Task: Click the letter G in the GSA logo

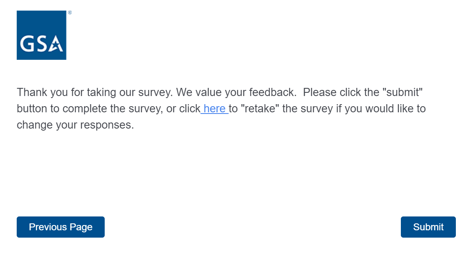Action: point(27,44)
